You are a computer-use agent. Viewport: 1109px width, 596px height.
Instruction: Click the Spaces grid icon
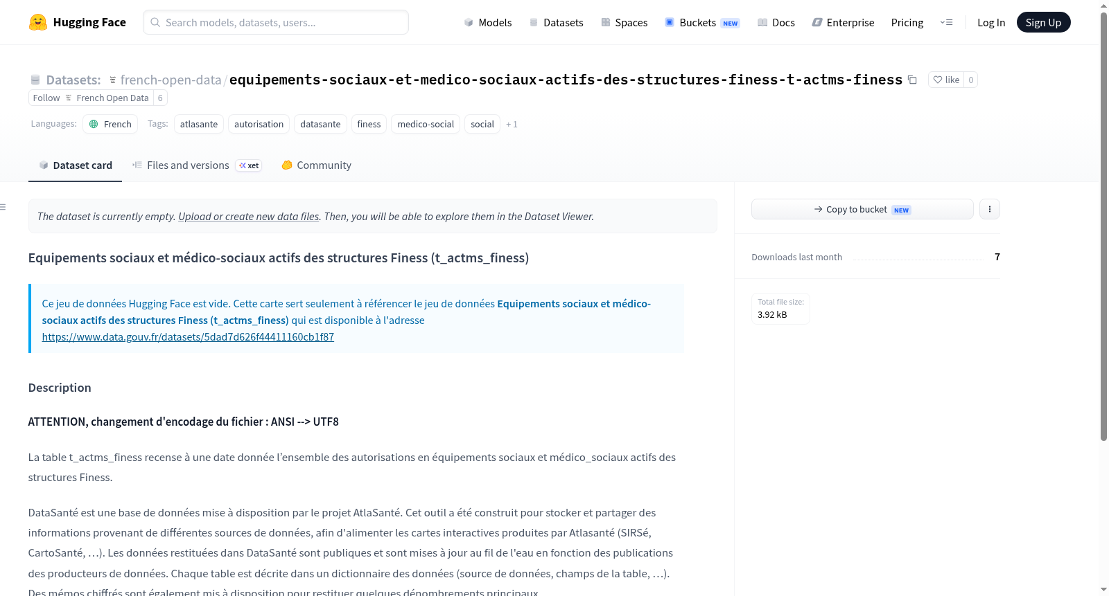click(606, 22)
